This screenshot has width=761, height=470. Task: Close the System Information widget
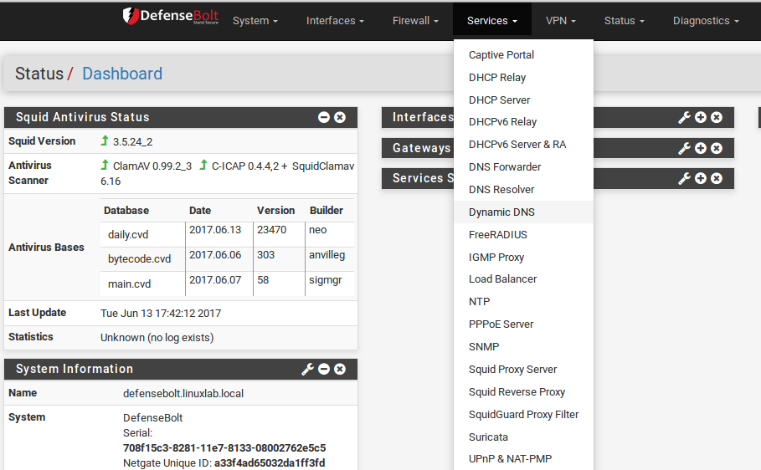point(340,369)
